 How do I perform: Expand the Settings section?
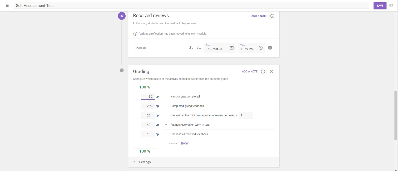[x=134, y=162]
